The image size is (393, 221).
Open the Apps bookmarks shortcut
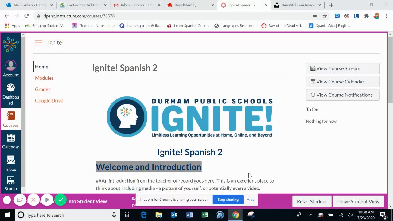pyautogui.click(x=12, y=26)
